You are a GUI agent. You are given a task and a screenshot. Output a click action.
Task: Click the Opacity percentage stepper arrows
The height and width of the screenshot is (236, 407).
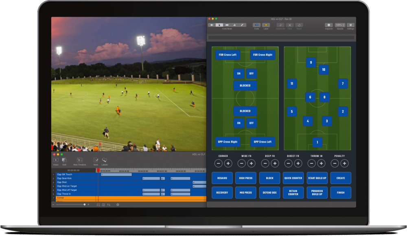(x=344, y=25)
